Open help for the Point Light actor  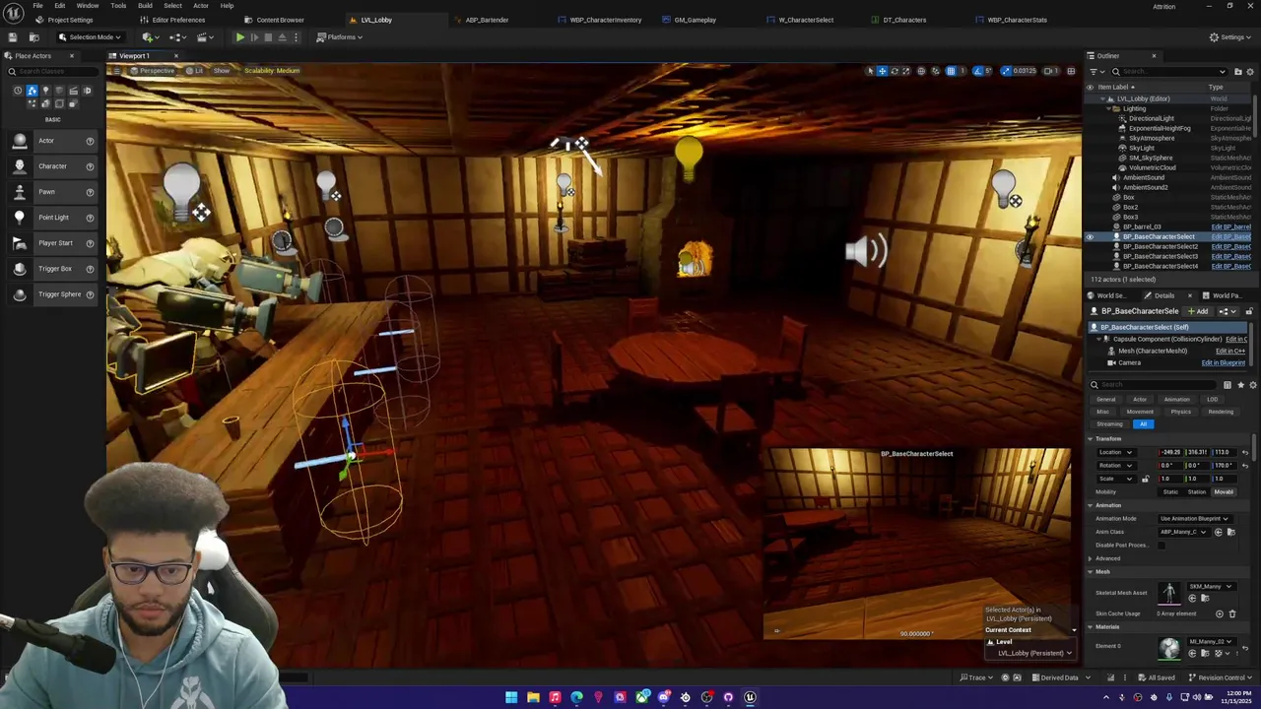90,218
